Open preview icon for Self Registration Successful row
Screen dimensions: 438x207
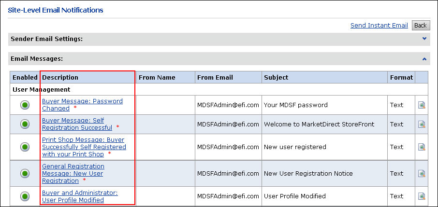tap(422, 124)
